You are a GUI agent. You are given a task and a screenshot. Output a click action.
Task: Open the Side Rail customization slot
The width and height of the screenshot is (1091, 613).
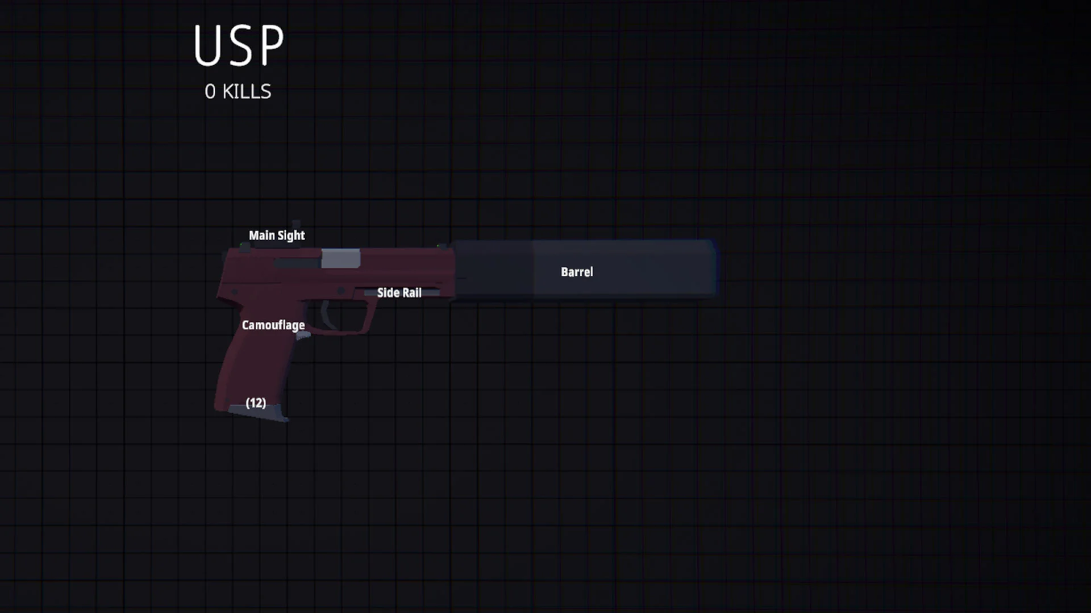click(399, 292)
